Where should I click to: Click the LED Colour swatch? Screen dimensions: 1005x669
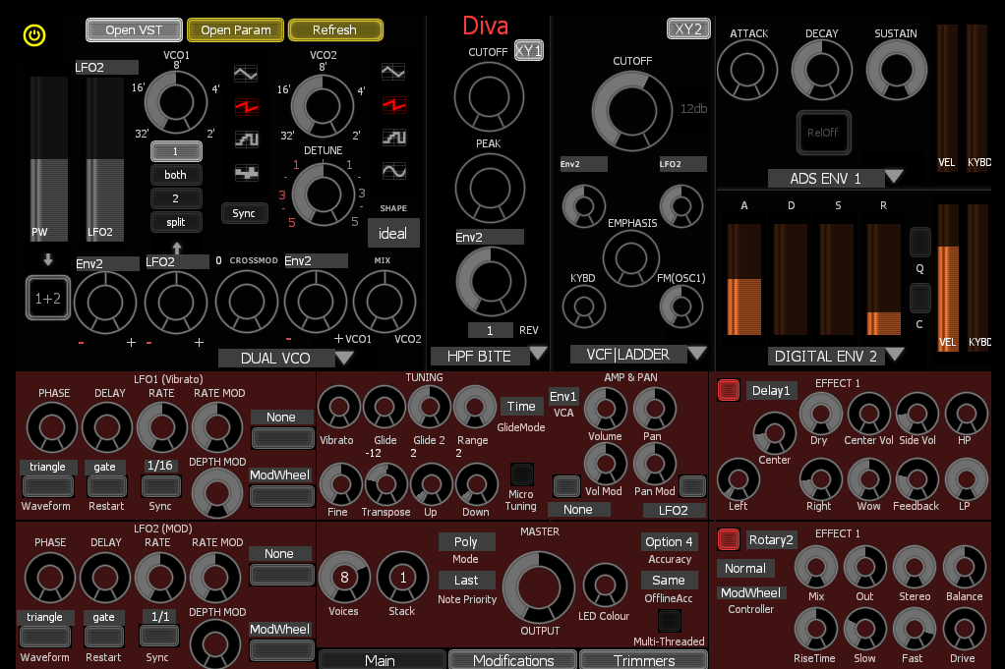(606, 586)
